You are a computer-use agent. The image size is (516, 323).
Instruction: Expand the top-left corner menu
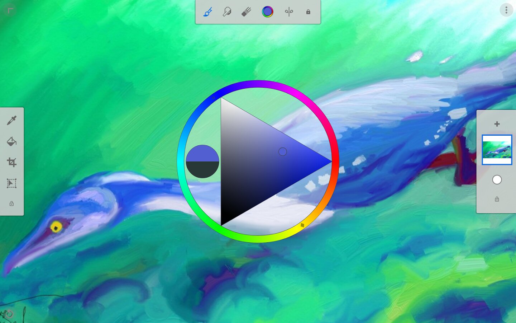(x=10, y=10)
